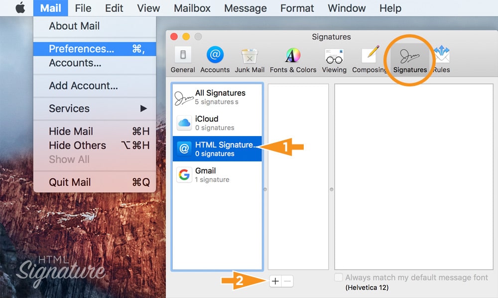This screenshot has width=498, height=298.
Task: Open the Apple menu
Action: [20, 8]
